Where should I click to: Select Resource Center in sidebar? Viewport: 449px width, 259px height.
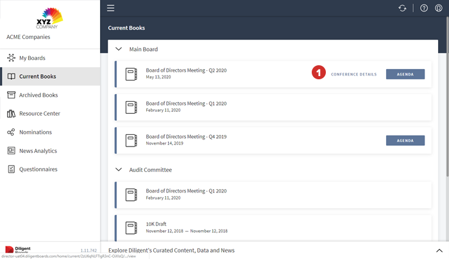tap(39, 113)
